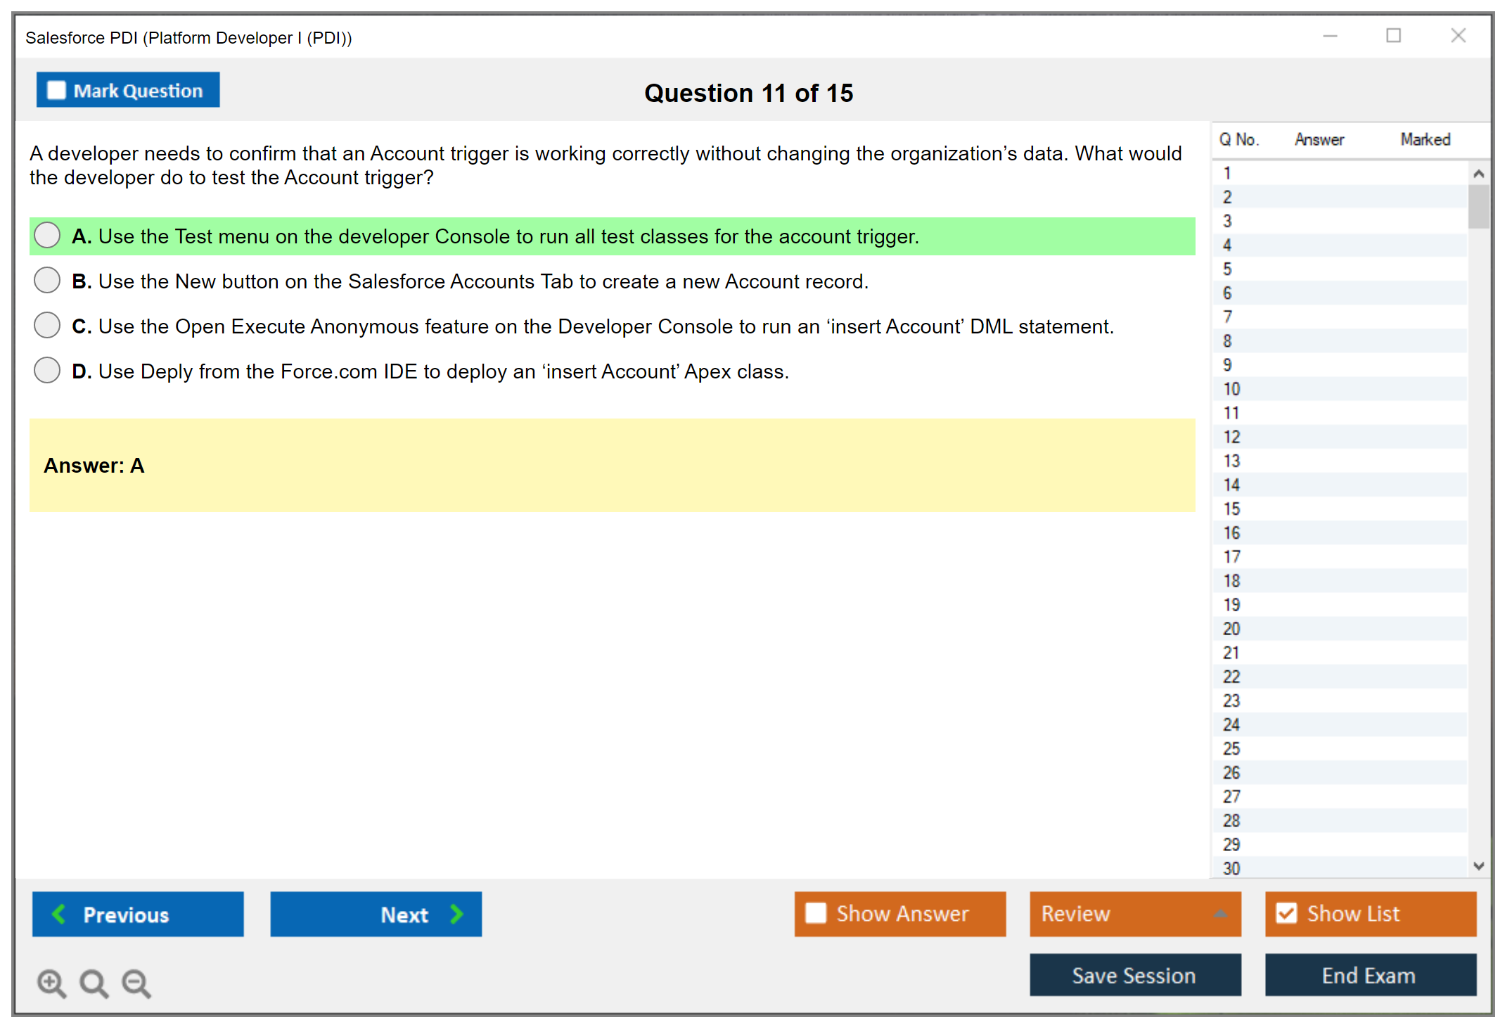Click the zoom in magnifier icon
Viewport: 1512px width, 1034px height.
[x=51, y=983]
